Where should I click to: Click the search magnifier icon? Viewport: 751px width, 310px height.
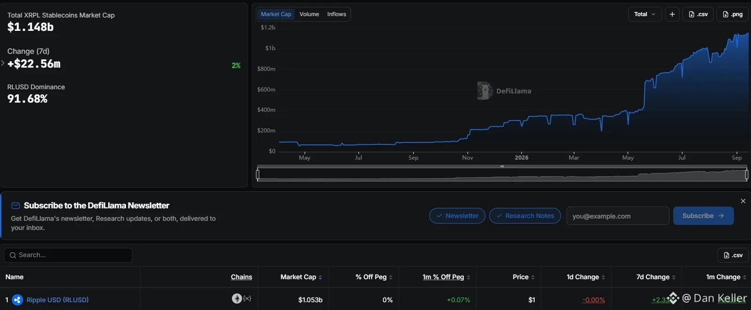point(13,255)
